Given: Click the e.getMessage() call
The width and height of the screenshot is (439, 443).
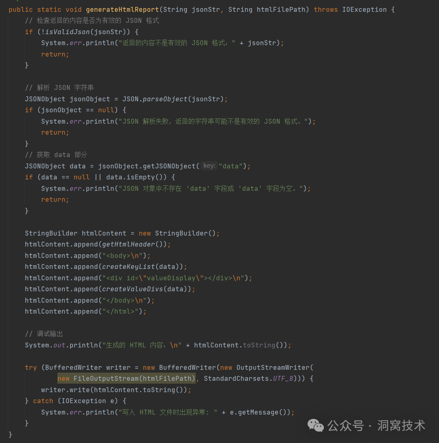Looking at the screenshot, I should [258, 412].
